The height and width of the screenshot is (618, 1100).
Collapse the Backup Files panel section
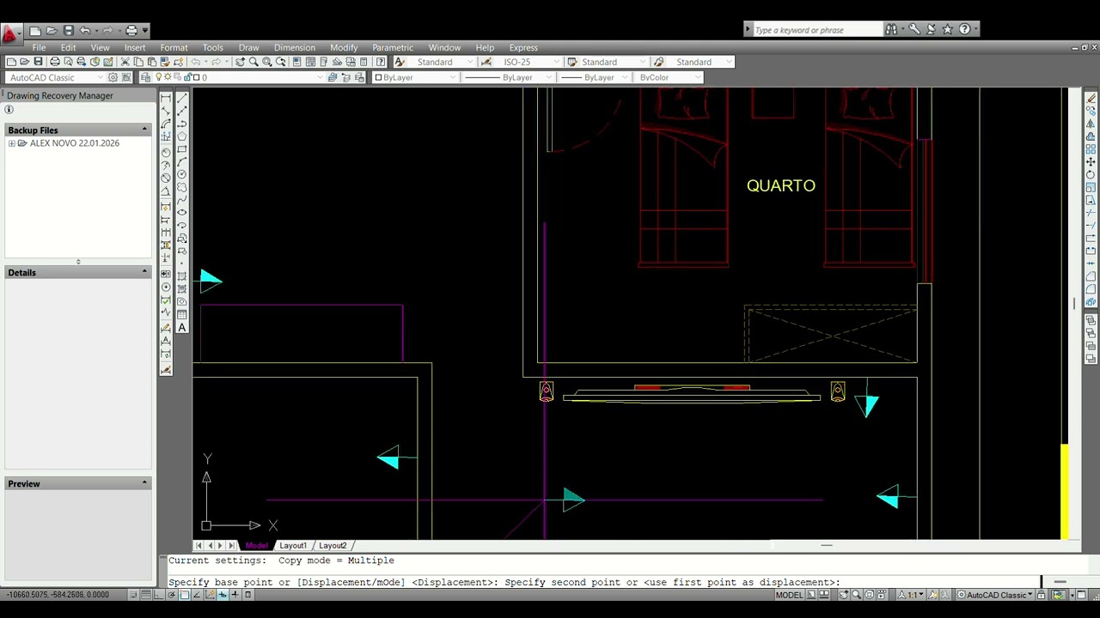(x=144, y=130)
